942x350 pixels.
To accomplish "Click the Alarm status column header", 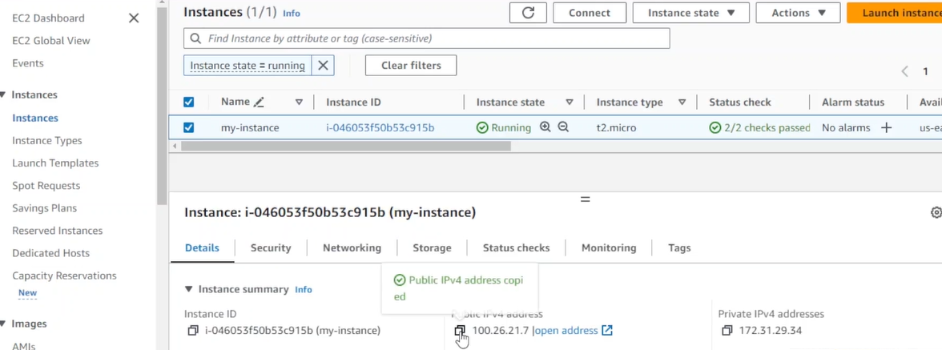I will pyautogui.click(x=853, y=102).
